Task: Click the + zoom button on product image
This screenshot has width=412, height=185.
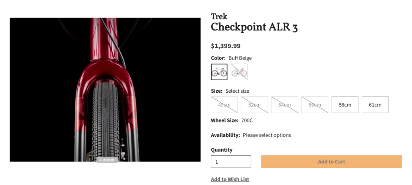Action: [x=107, y=160]
